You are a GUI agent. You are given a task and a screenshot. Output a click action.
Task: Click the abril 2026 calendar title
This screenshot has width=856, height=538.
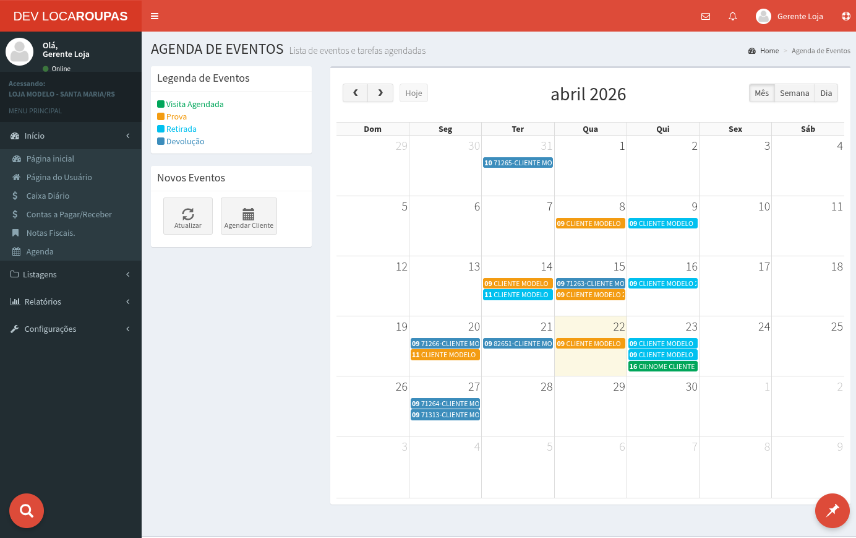pyautogui.click(x=588, y=94)
